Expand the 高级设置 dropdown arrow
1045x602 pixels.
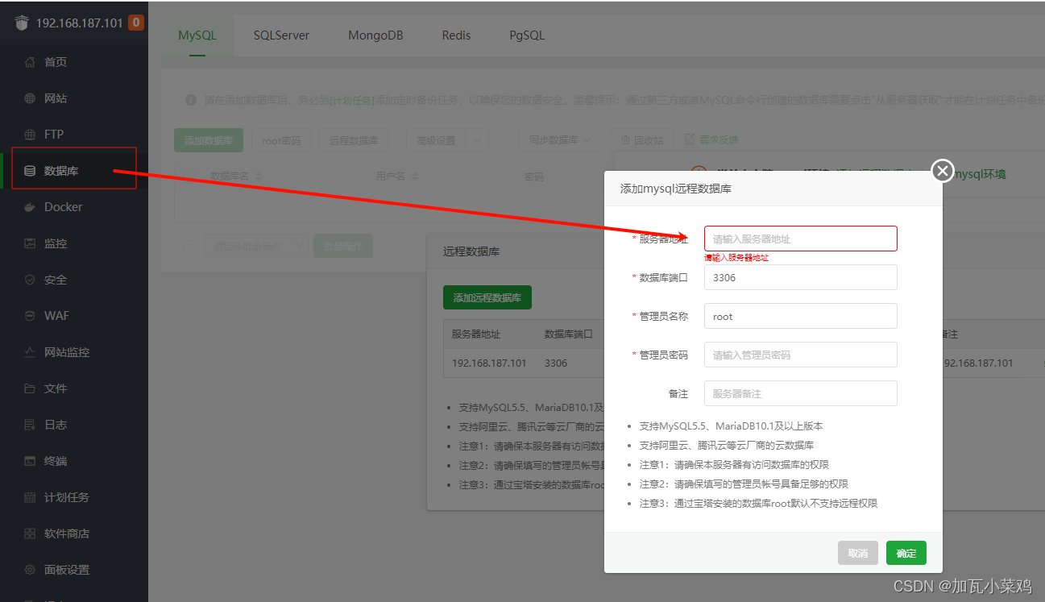point(478,140)
